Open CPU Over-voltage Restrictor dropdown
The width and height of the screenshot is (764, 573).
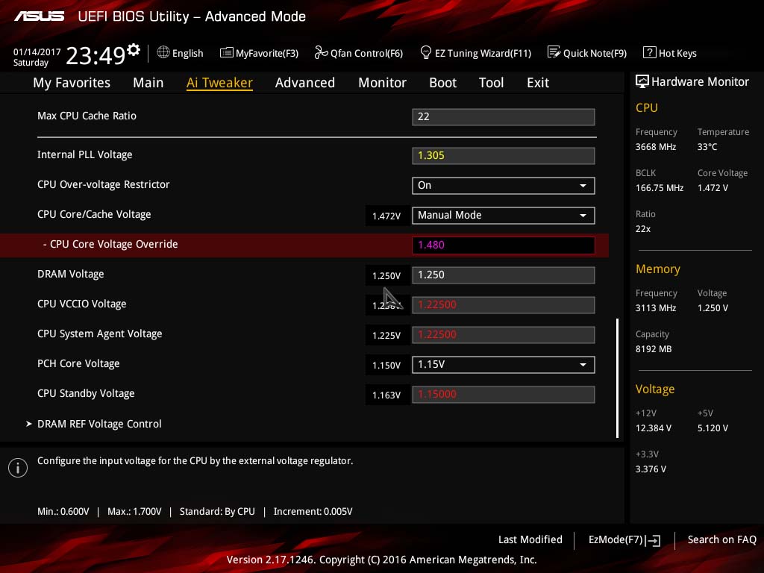coord(504,186)
